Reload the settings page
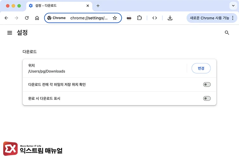Viewport: 239px width, 159px height. point(27,18)
